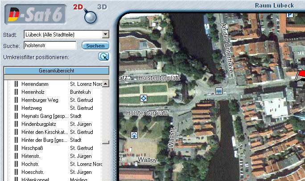Switch to 3D view mode
Image resolution: width=305 pixels, height=181 pixels.
pos(102,7)
